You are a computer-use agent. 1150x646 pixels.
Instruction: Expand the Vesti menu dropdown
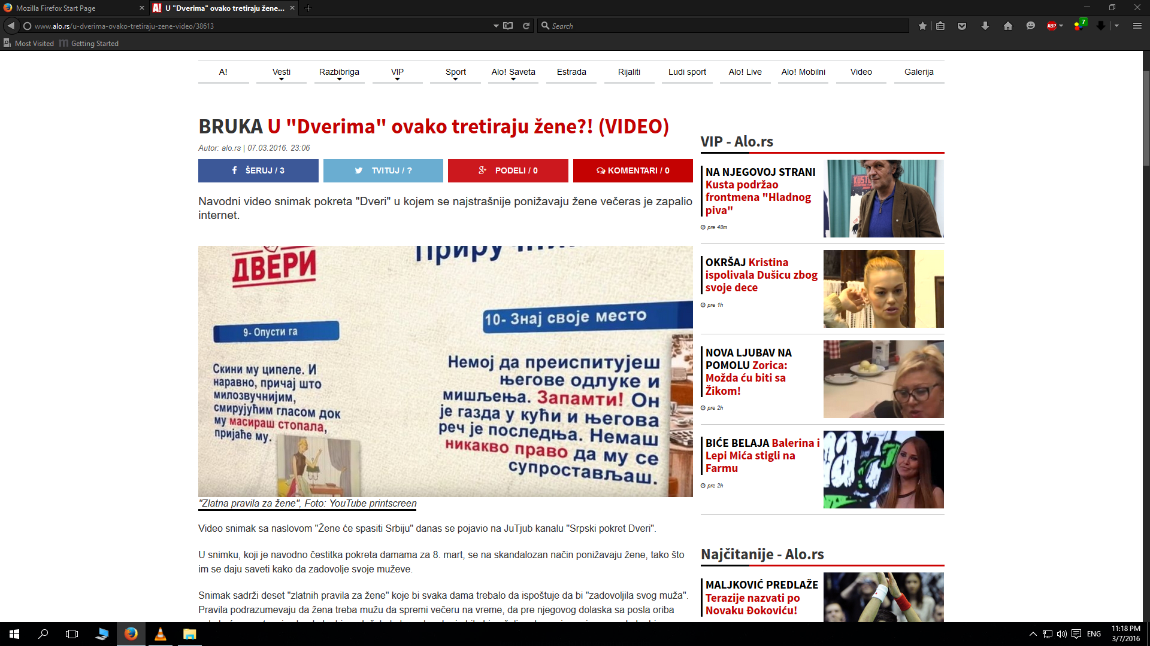[281, 72]
